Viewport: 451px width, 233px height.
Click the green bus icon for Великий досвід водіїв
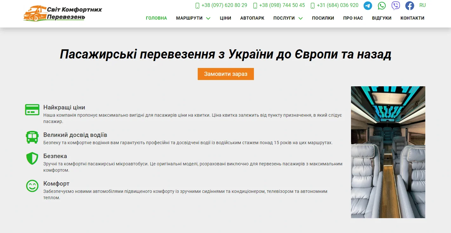(32, 137)
